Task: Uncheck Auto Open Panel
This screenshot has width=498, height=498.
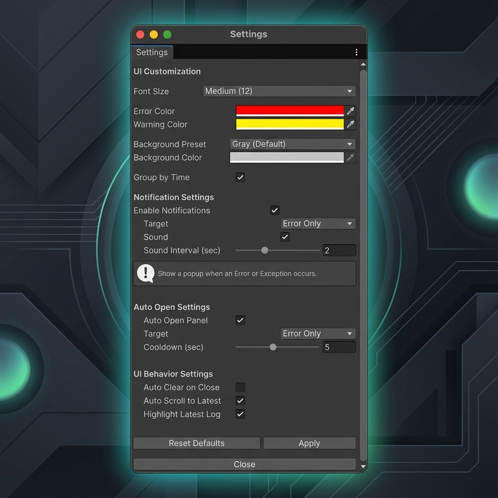Action: (x=240, y=320)
